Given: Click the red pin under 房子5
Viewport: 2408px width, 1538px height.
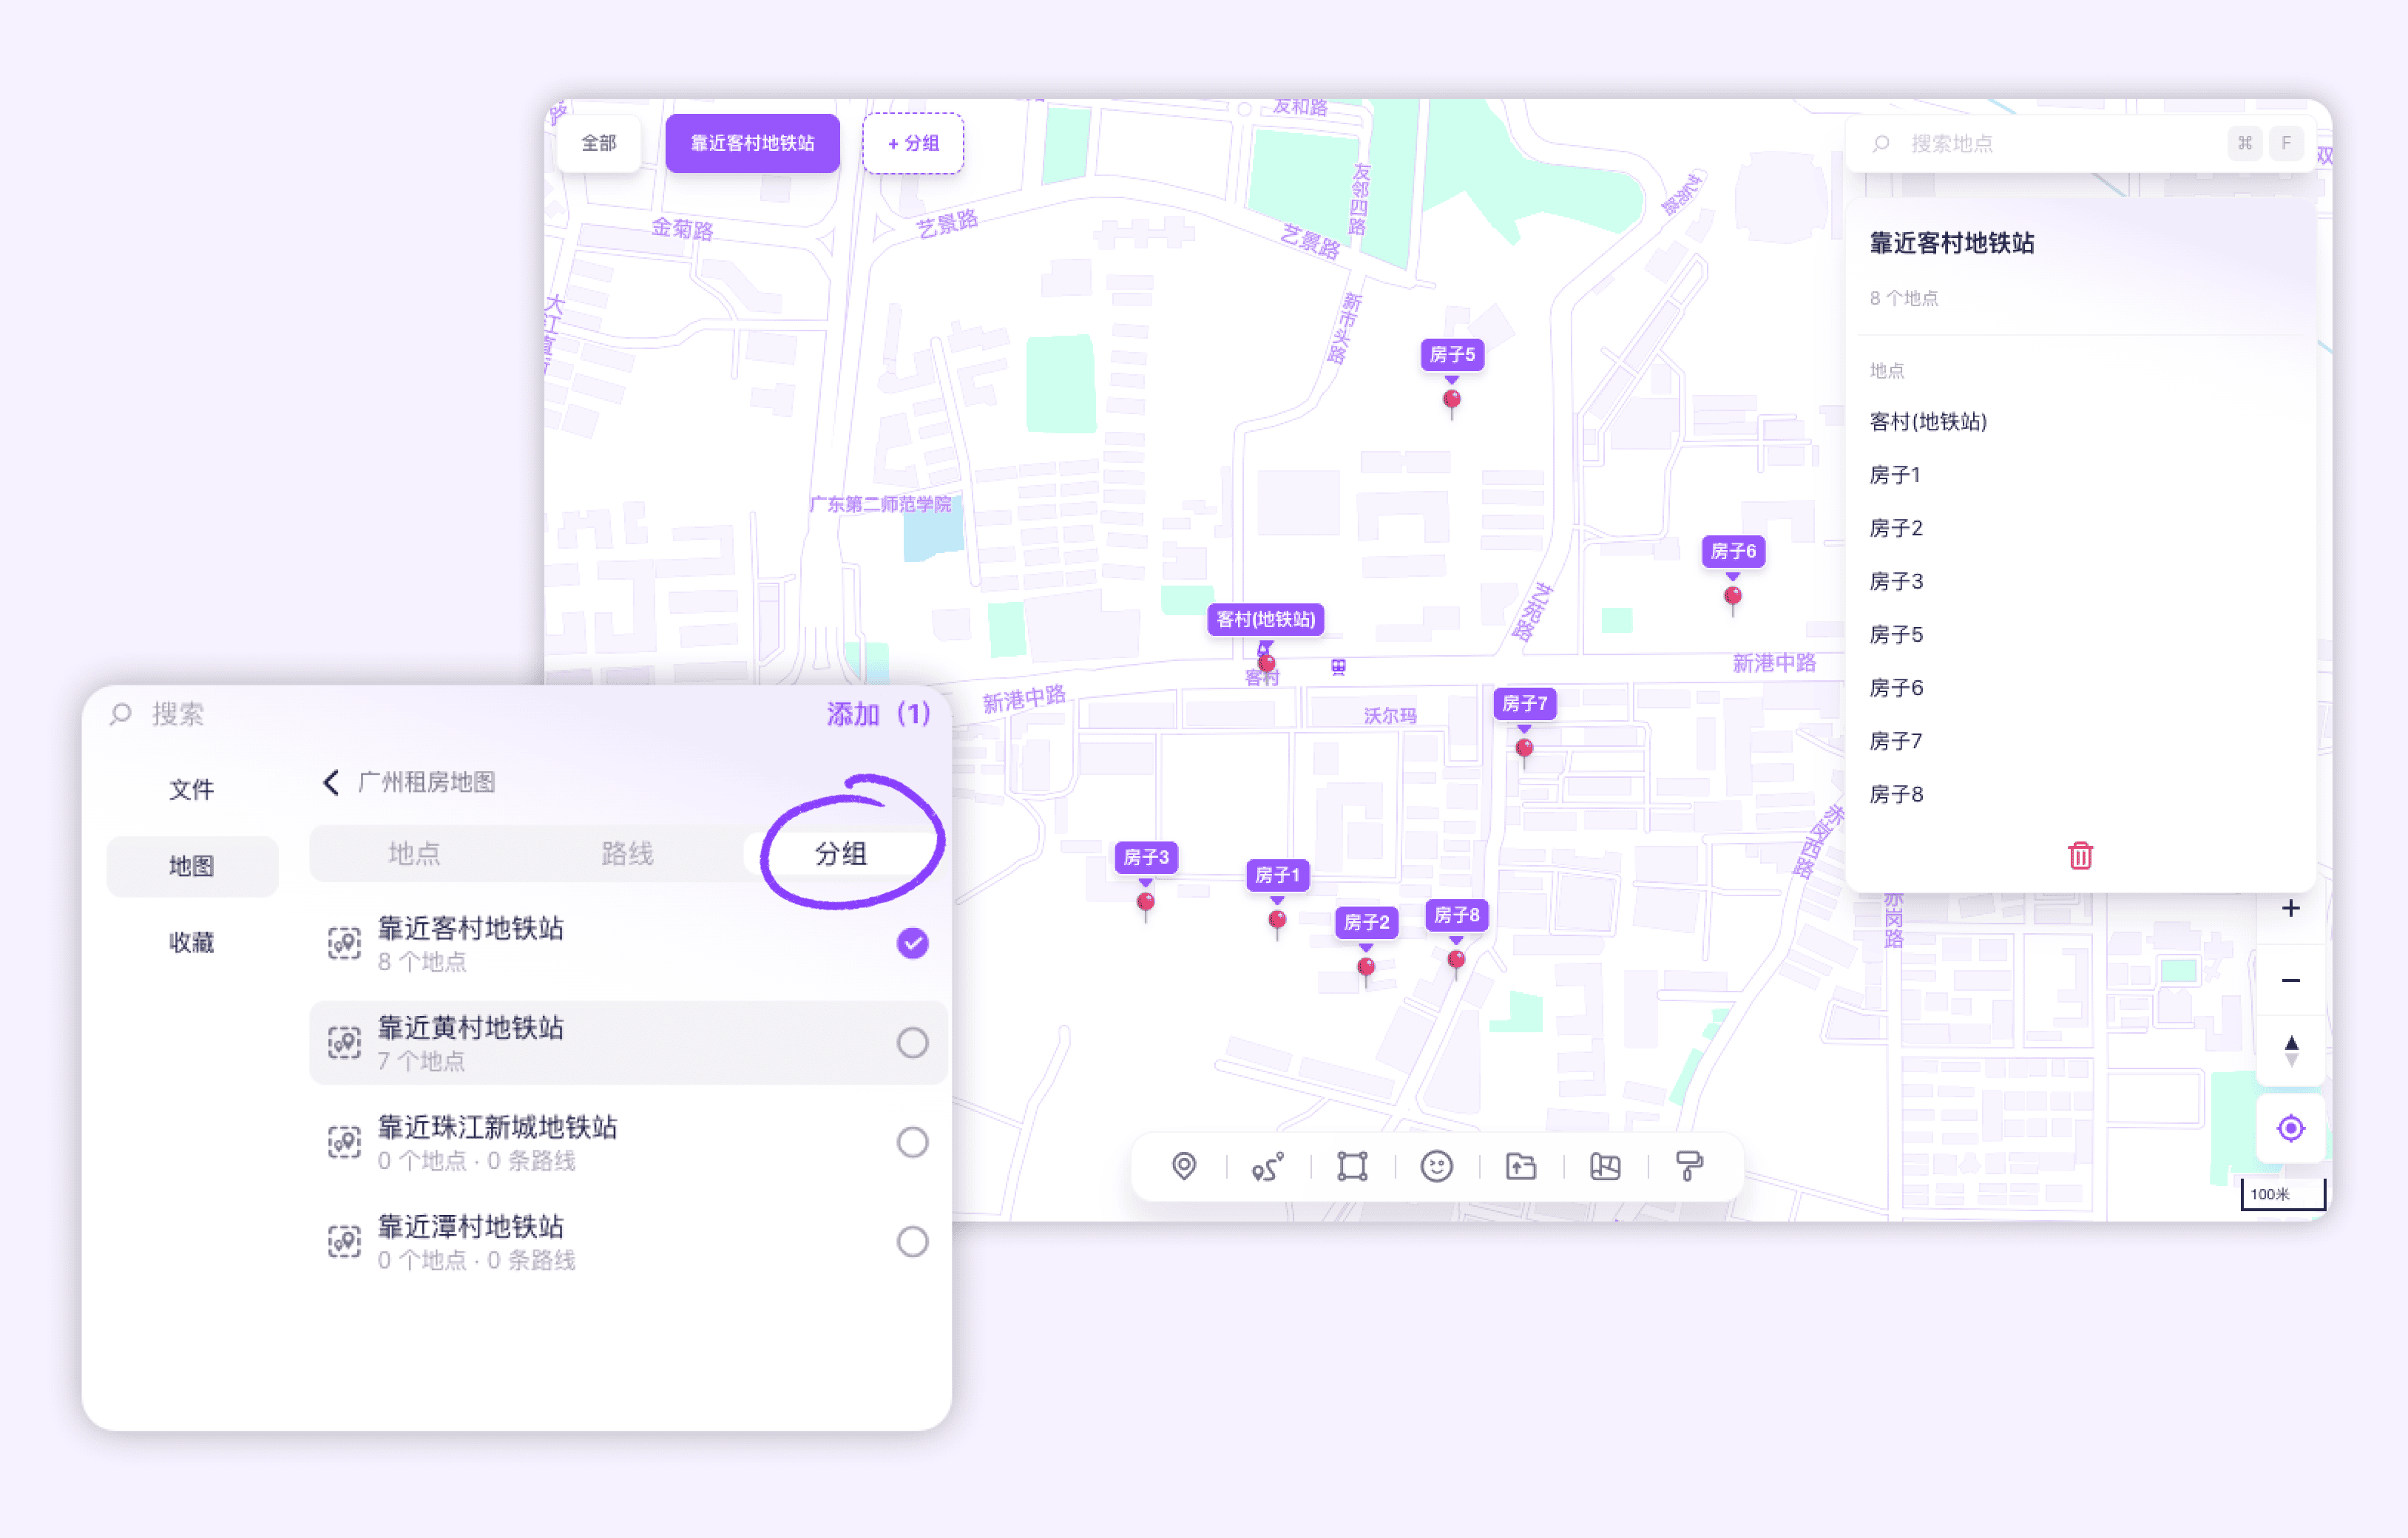Looking at the screenshot, I should pos(1452,400).
